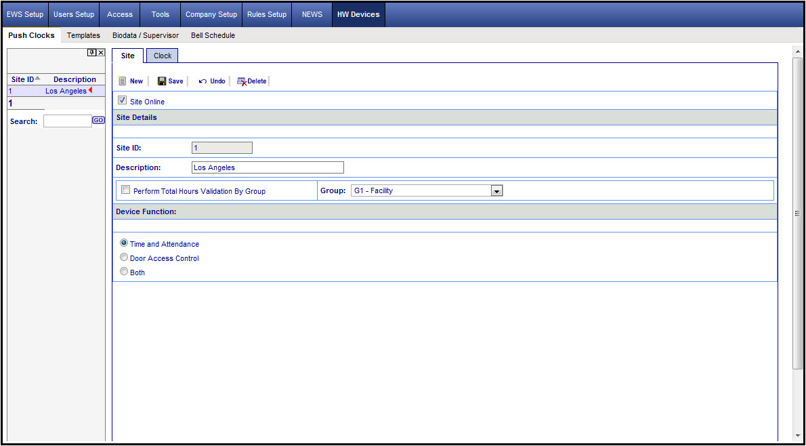Close the site list panel
The width and height of the screenshot is (806, 446).
click(x=101, y=52)
